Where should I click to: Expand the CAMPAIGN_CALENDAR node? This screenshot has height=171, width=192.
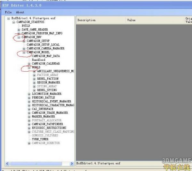click(x=29, y=64)
